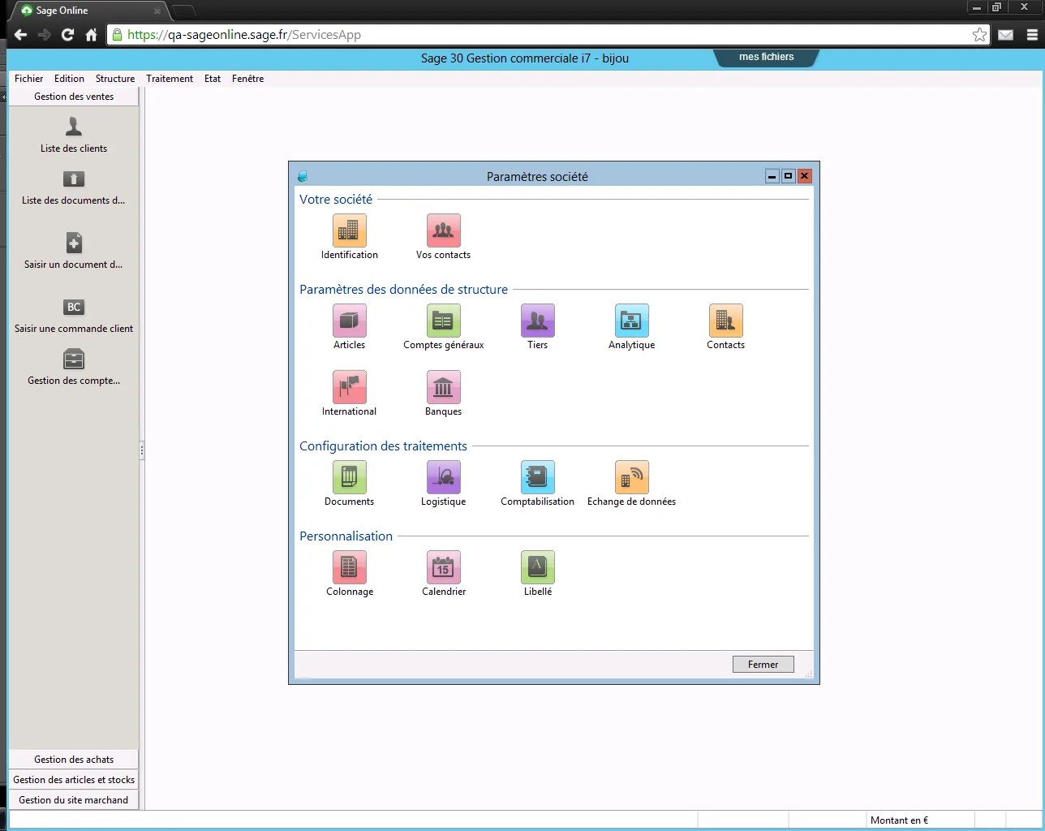
Task: Click the mail envelope browser icon
Action: click(x=1005, y=35)
